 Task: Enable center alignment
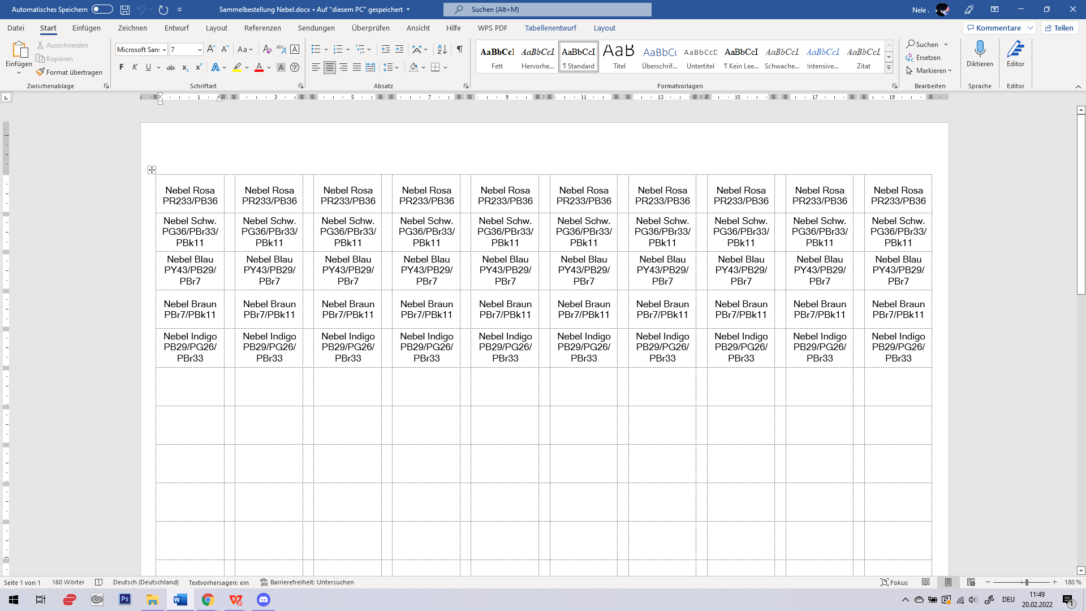pyautogui.click(x=330, y=67)
